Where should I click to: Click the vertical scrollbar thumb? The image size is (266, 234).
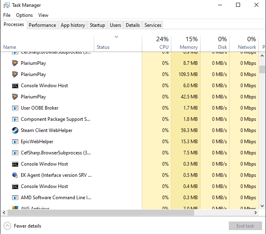coord(262,69)
